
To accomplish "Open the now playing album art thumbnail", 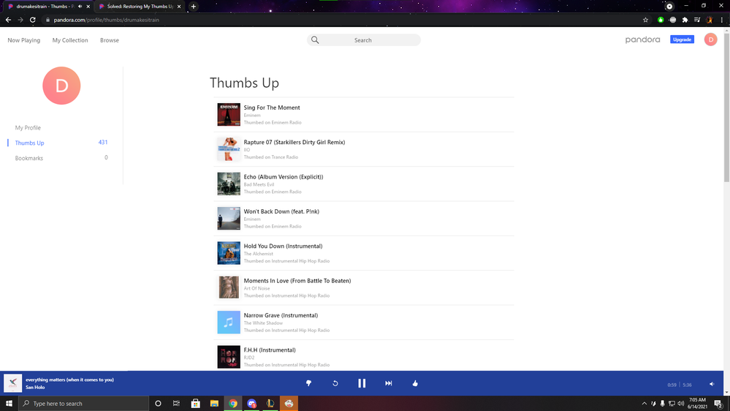I will tap(12, 383).
